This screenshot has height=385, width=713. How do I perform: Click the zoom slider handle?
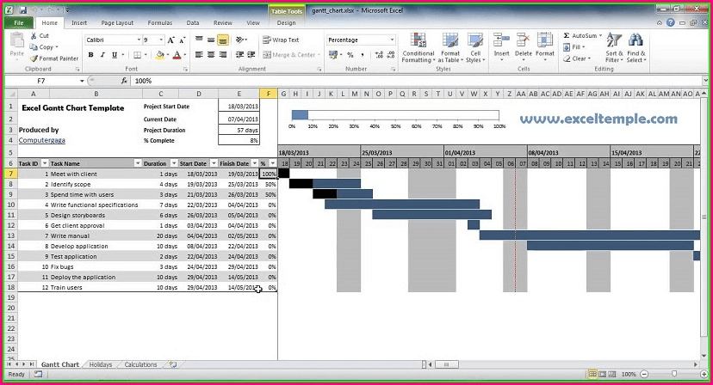[674, 374]
